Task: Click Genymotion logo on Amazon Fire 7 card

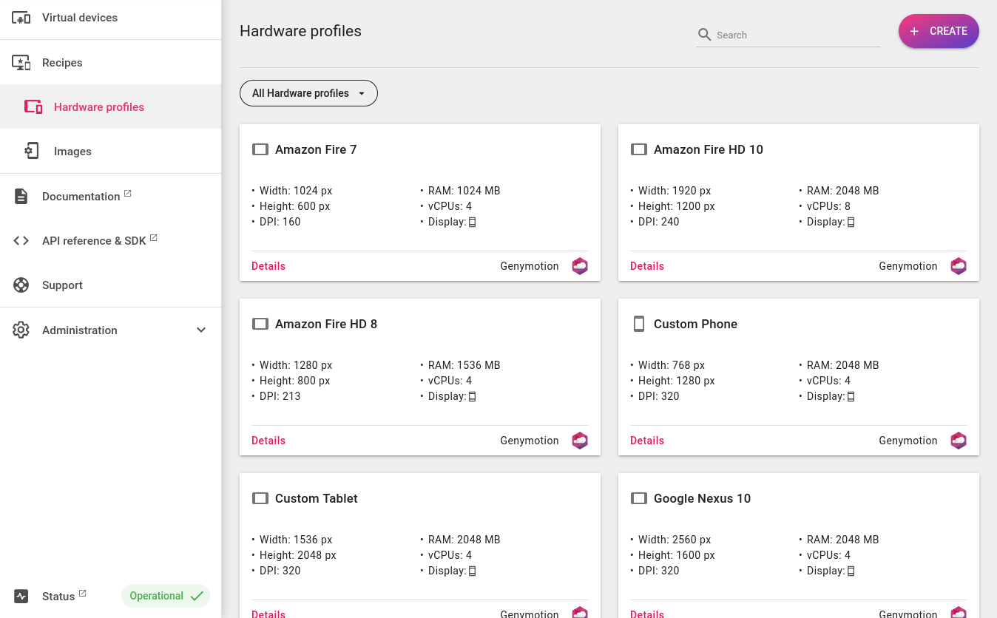Action: point(580,266)
